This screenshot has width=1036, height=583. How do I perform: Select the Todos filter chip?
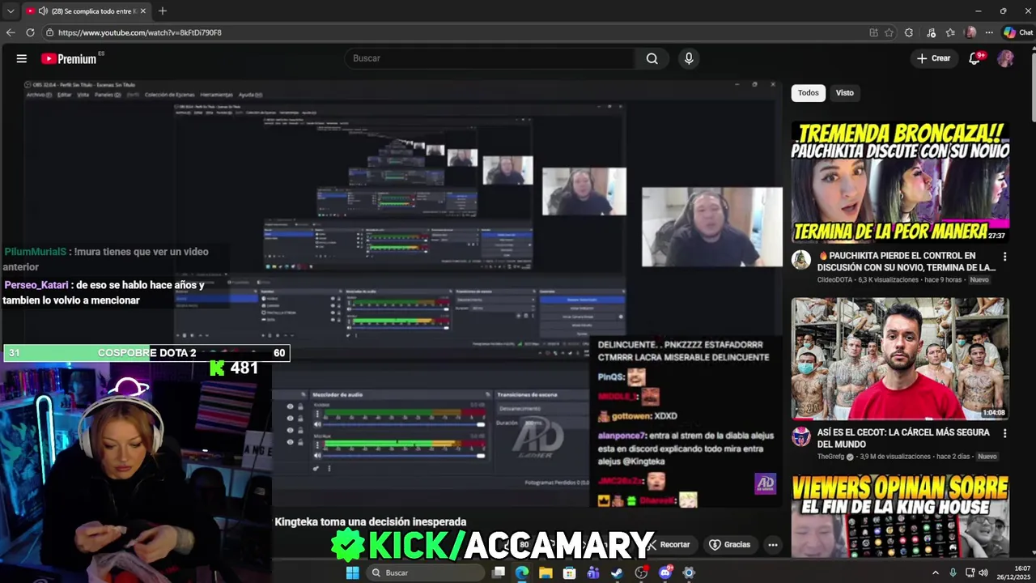(x=808, y=92)
